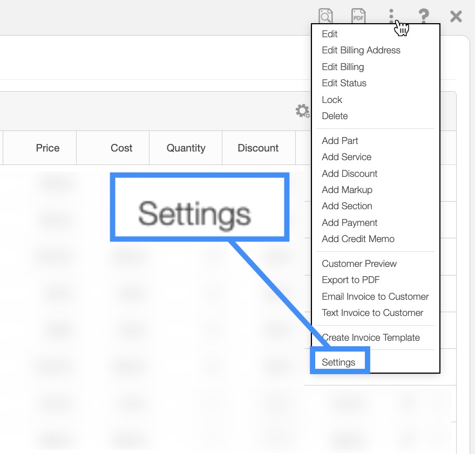Close the invoice with the X icon
Image resolution: width=475 pixels, height=454 pixels.
(456, 16)
